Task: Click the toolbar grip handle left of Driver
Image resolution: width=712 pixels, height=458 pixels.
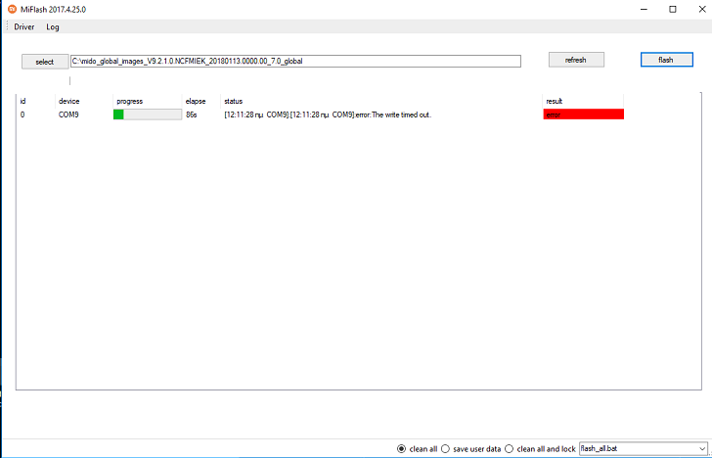Action: tap(7, 26)
